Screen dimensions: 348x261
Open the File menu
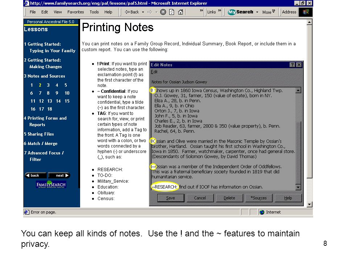[33, 12]
